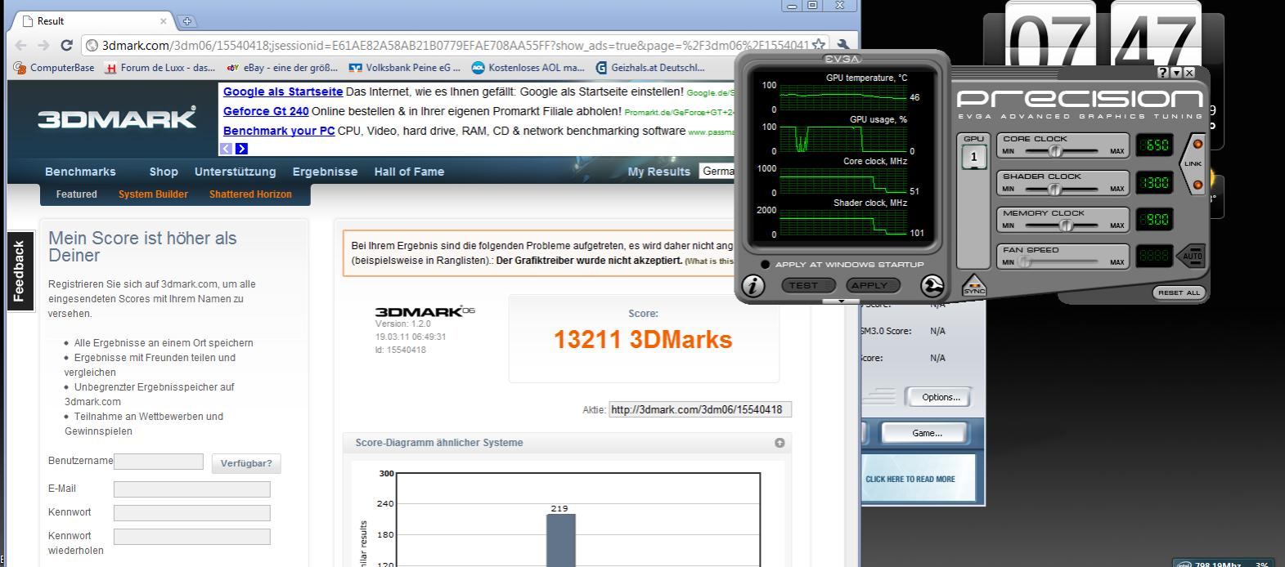This screenshot has width=1285, height=567.
Task: Open EVGA Precision settings wrench icon
Action: 932,285
